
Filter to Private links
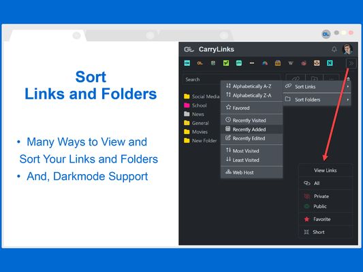(326, 197)
